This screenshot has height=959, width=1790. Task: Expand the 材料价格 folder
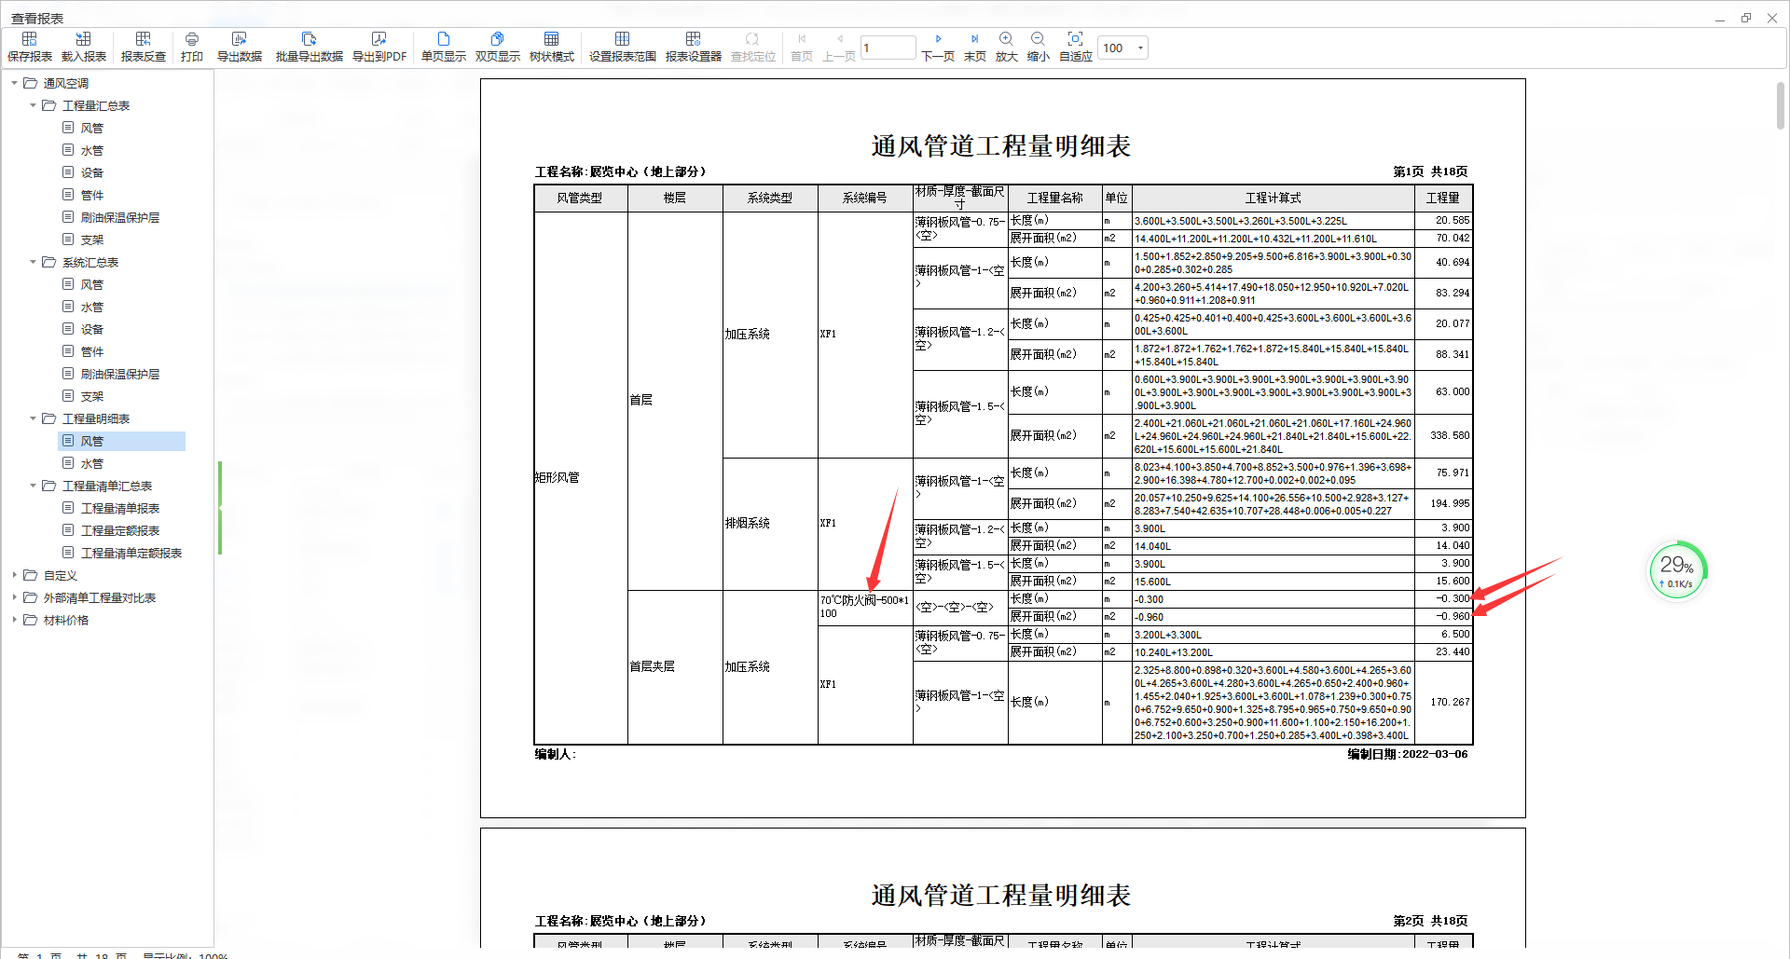click(x=14, y=620)
